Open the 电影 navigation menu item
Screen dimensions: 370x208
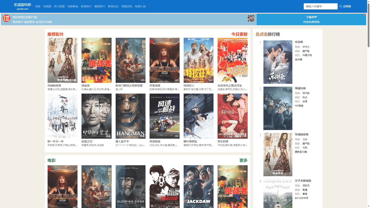(x=38, y=6)
